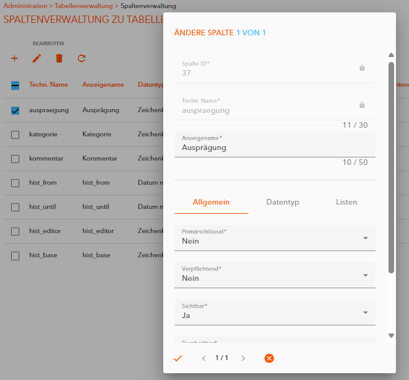Confirm changes with the orange checkmark
The image size is (409, 380).
point(178,358)
